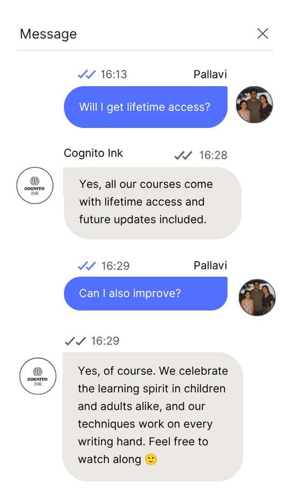Click the Cognito Ink logo beside lifetime access reply
The height and width of the screenshot is (493, 291).
click(x=35, y=185)
